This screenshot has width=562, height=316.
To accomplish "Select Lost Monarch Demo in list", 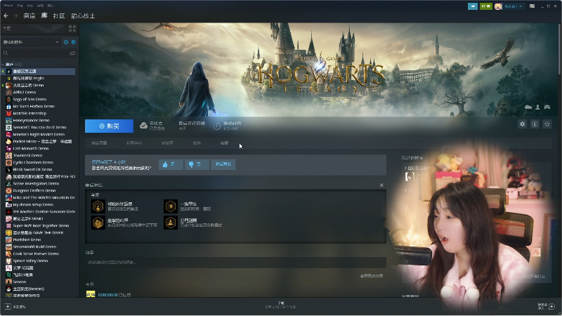I will pos(30,148).
